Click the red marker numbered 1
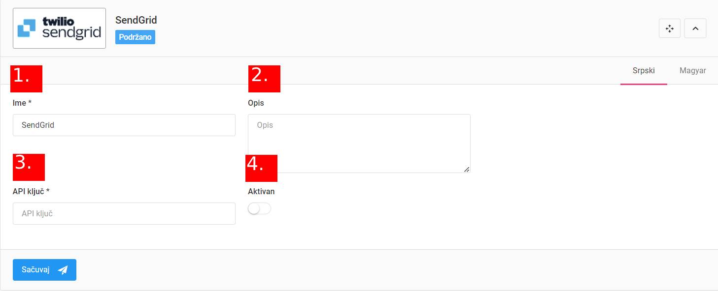The height and width of the screenshot is (291, 718). 27,79
